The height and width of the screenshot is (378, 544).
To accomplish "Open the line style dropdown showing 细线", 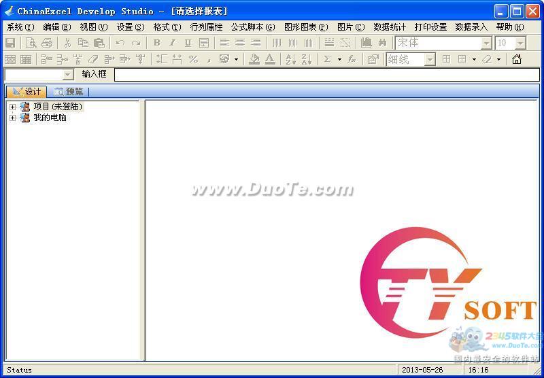I will pyautogui.click(x=430, y=60).
